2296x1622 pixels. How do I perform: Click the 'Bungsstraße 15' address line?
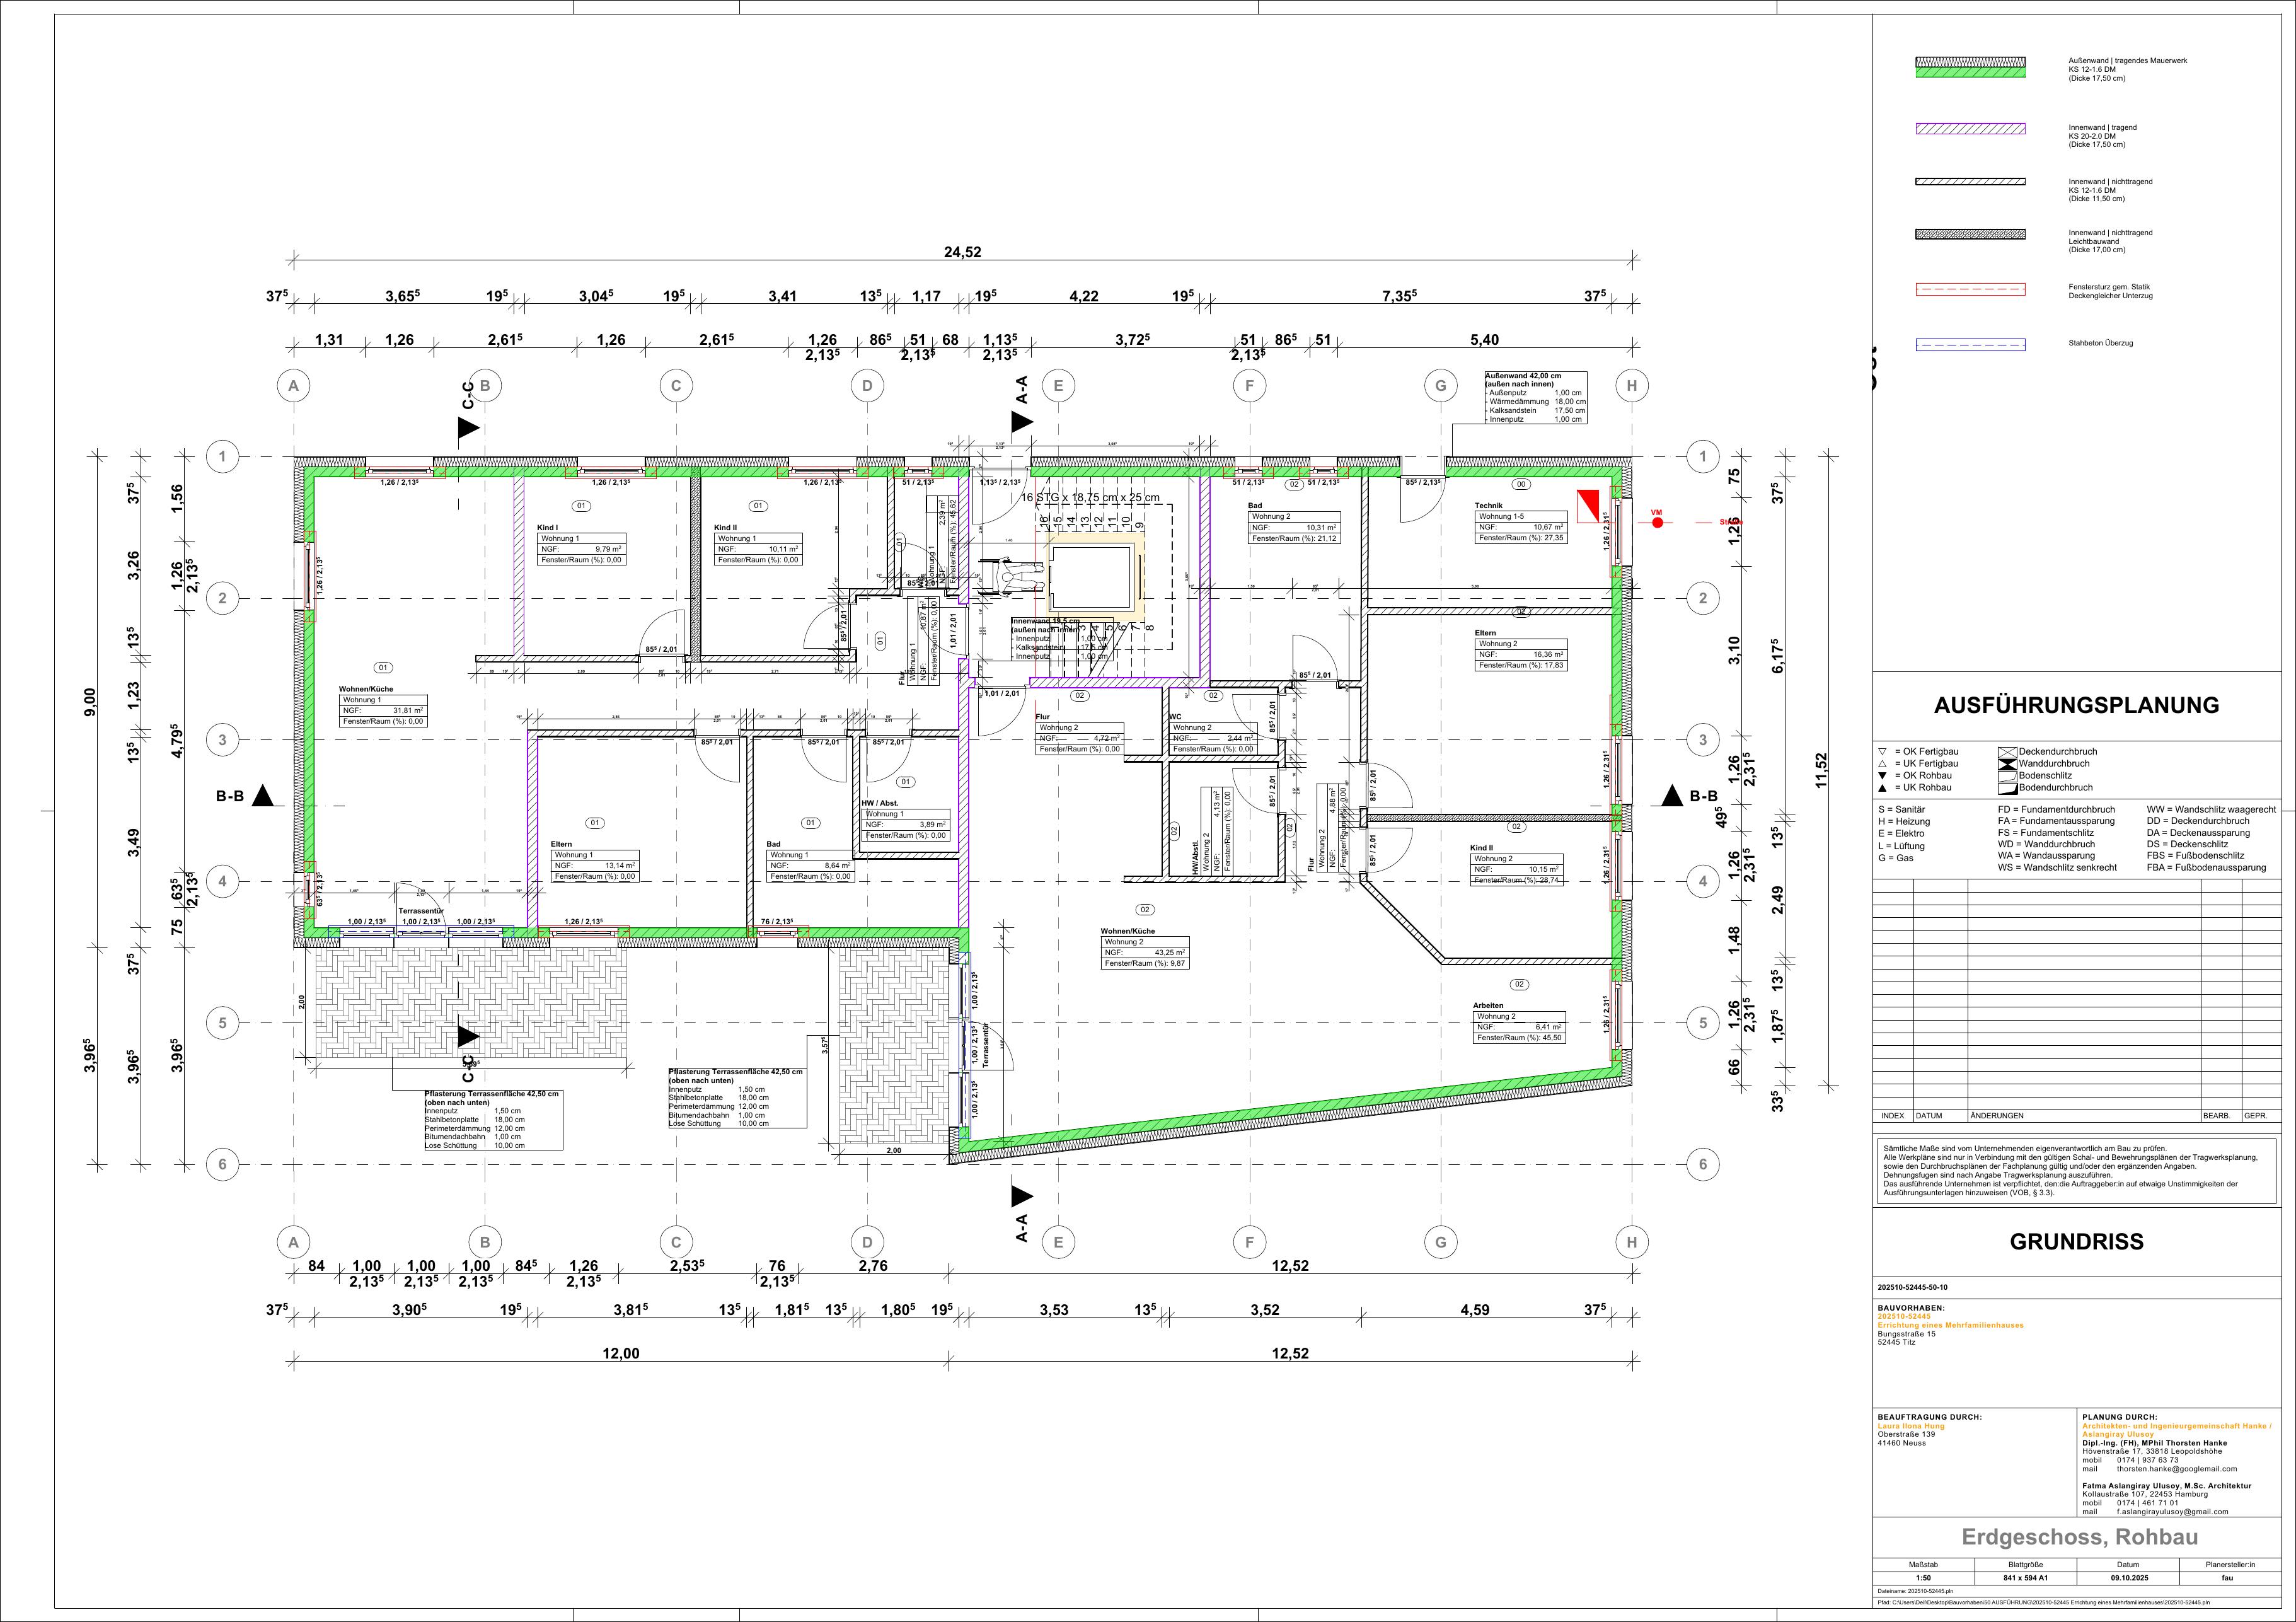coord(1906,1334)
